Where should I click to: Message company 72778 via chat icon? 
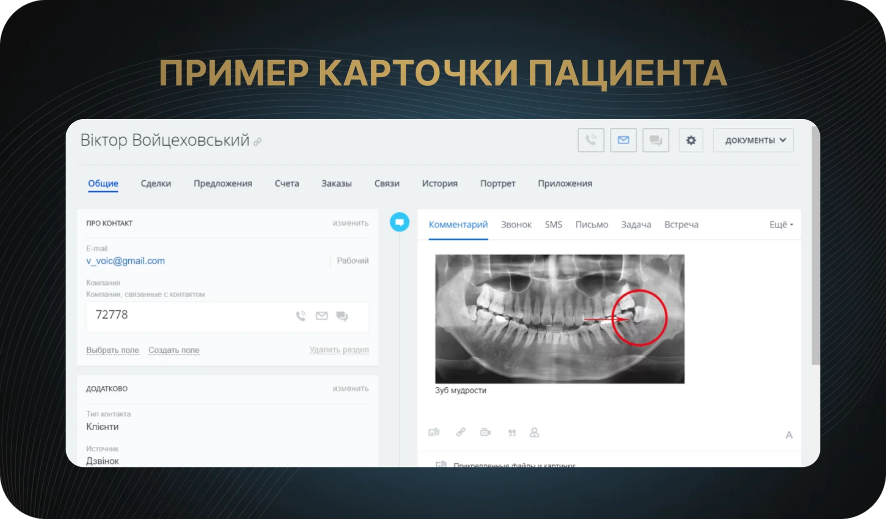pyautogui.click(x=342, y=316)
